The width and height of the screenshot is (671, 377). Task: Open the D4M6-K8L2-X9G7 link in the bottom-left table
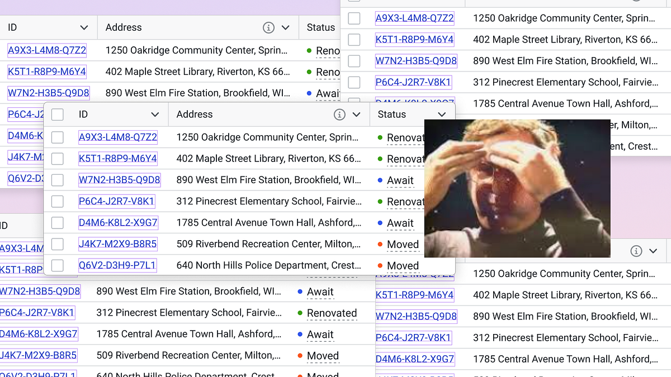pyautogui.click(x=39, y=334)
